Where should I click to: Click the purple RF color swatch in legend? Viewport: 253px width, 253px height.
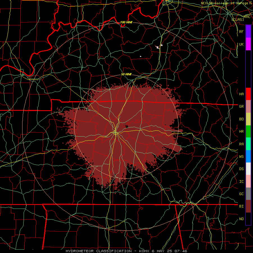coord(248,31)
